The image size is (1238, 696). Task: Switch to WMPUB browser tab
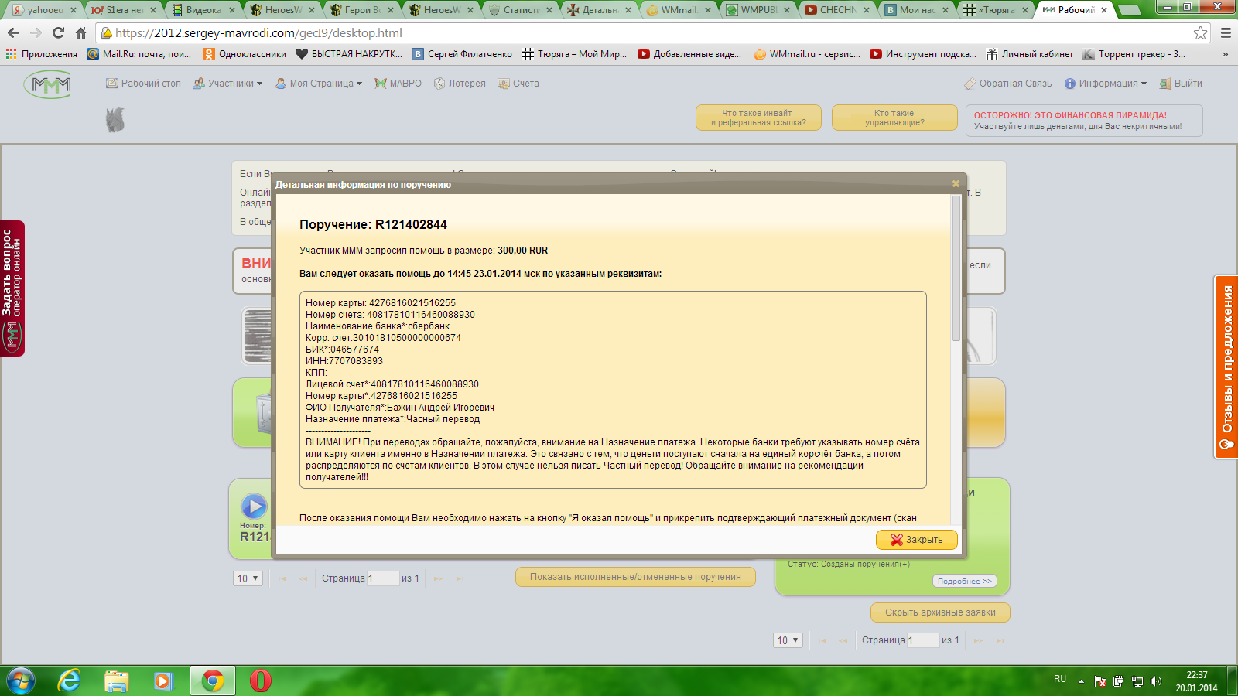[758, 10]
